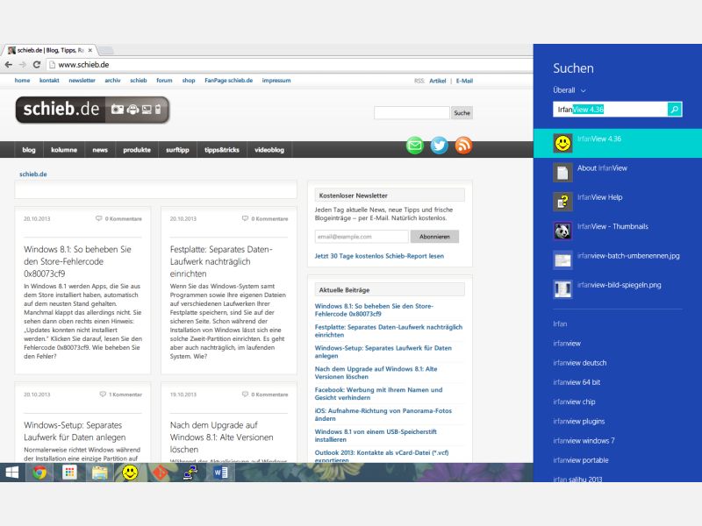Open the surftipp menu item
This screenshot has width=702, height=526.
[x=177, y=150]
